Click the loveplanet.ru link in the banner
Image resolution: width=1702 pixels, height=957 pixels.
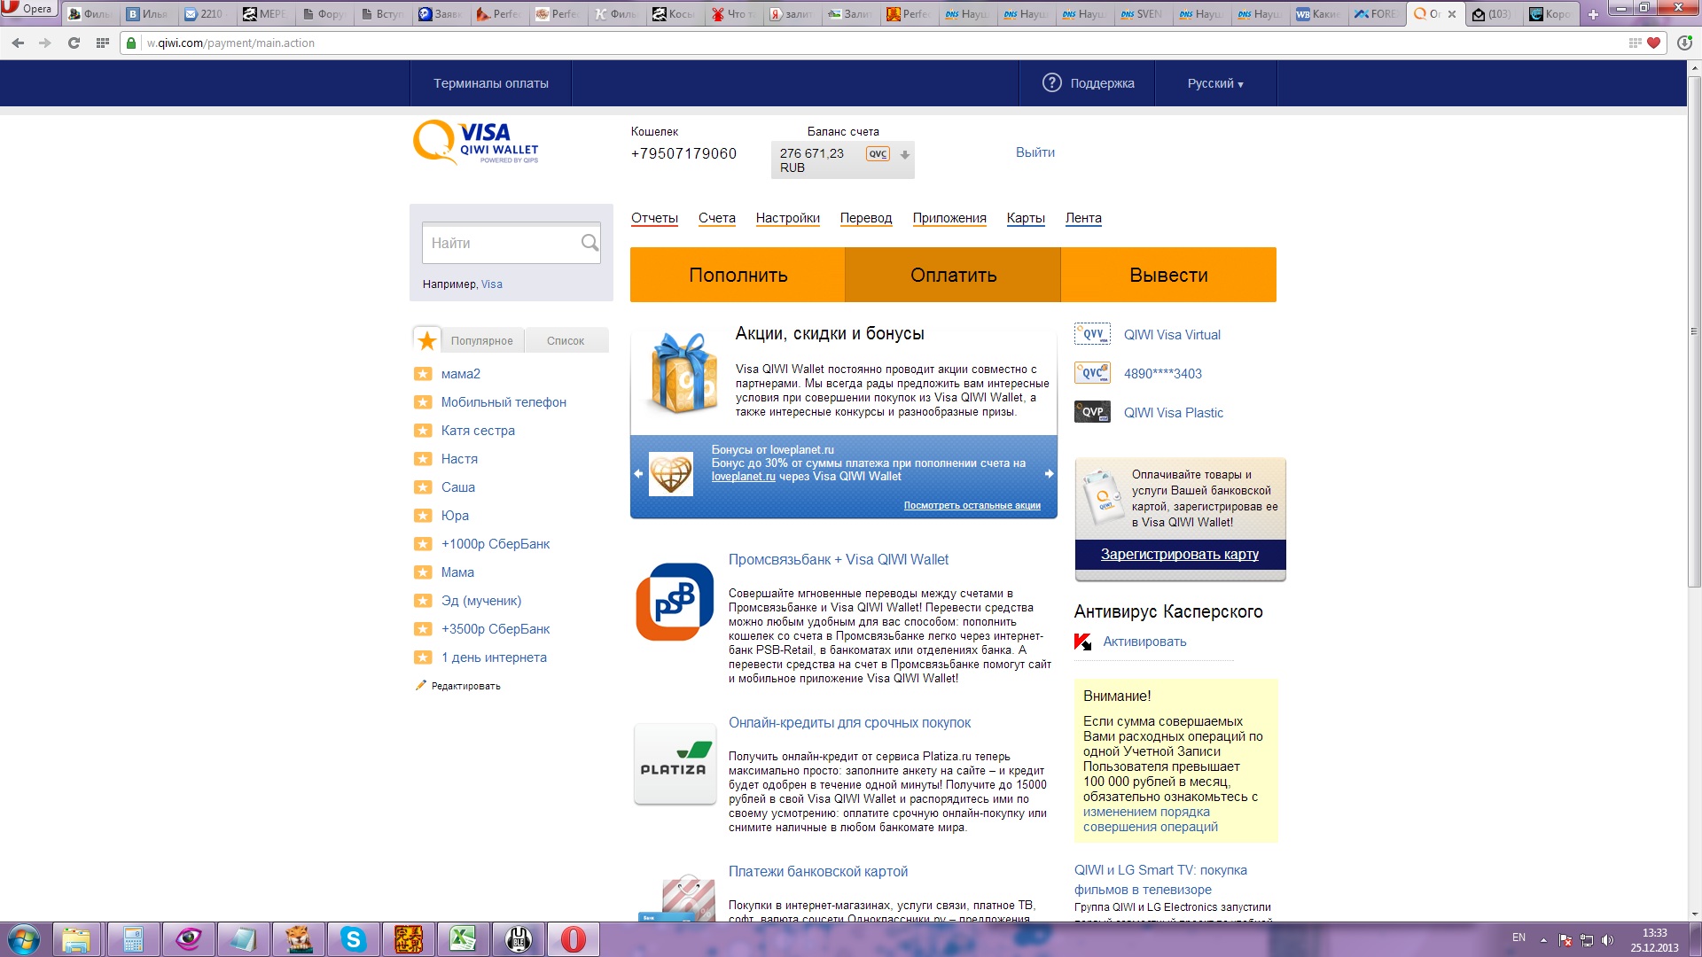tap(743, 477)
